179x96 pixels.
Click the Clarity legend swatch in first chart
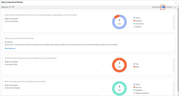134,18
